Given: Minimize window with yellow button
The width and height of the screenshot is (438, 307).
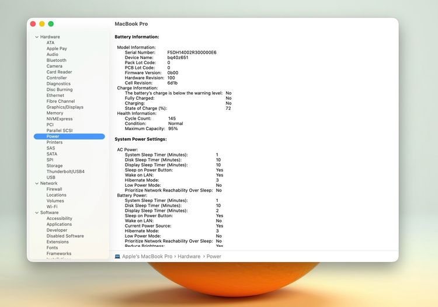Looking at the screenshot, I should pyautogui.click(x=42, y=24).
